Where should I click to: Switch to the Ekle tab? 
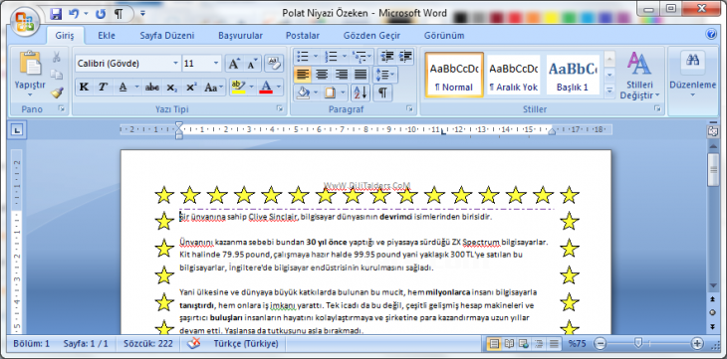pos(107,36)
